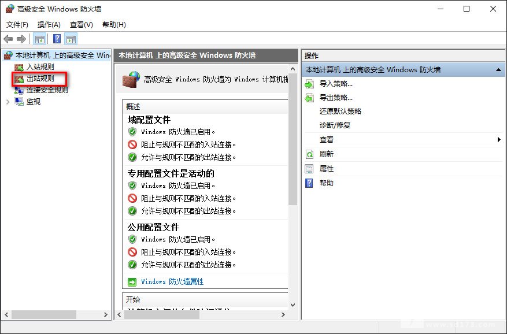507x334 pixels.
Task: Click center pane scroll down arrow
Action: tap(293, 305)
